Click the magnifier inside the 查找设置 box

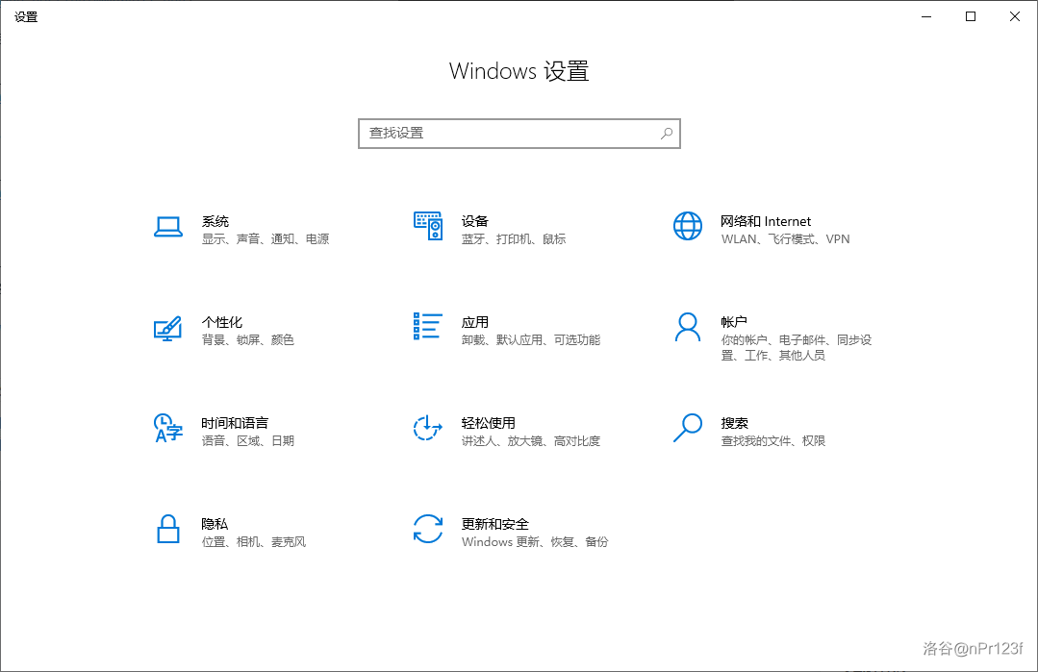666,134
